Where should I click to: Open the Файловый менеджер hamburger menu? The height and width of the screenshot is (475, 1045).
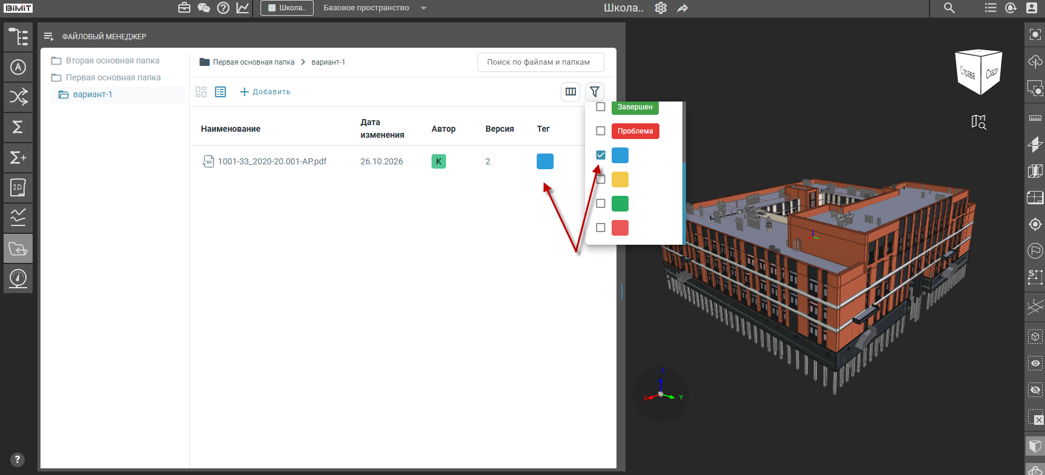(49, 37)
